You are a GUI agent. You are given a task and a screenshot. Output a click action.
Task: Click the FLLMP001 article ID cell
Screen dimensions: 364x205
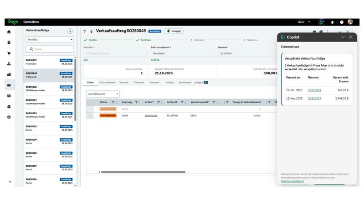pos(173,116)
